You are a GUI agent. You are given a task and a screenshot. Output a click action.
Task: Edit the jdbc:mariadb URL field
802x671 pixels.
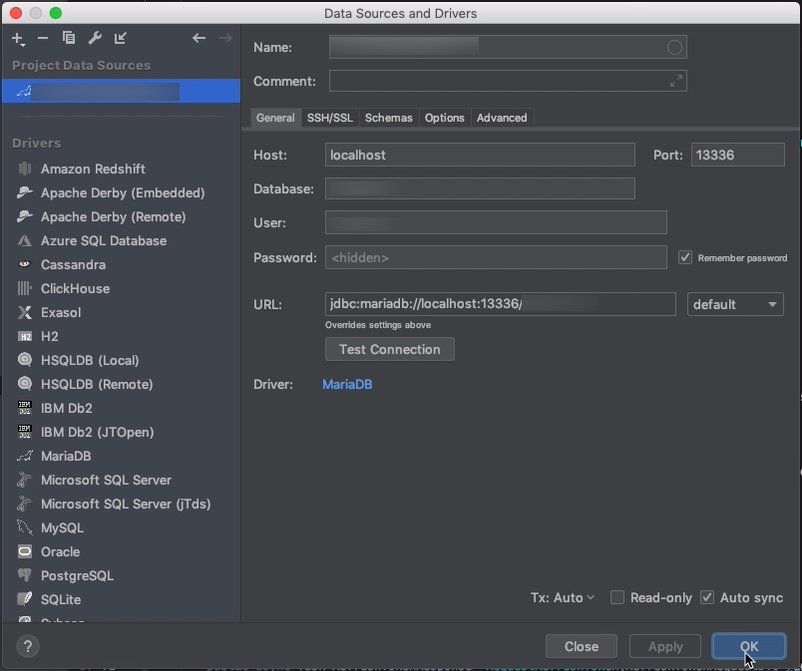click(x=500, y=304)
